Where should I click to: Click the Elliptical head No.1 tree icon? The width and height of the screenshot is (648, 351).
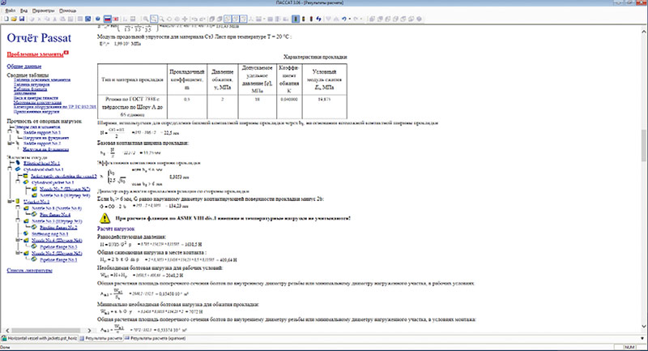point(18,163)
